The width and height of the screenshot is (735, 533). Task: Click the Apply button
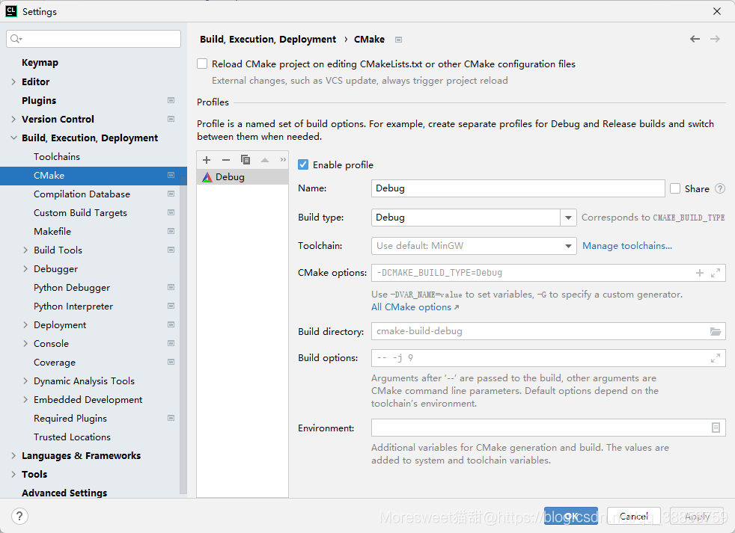point(697,516)
